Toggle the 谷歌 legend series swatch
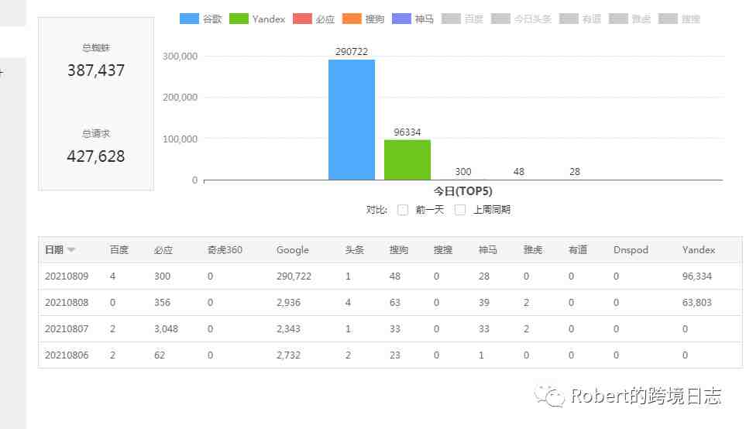Viewport: 746px width, 429px height. [x=189, y=19]
